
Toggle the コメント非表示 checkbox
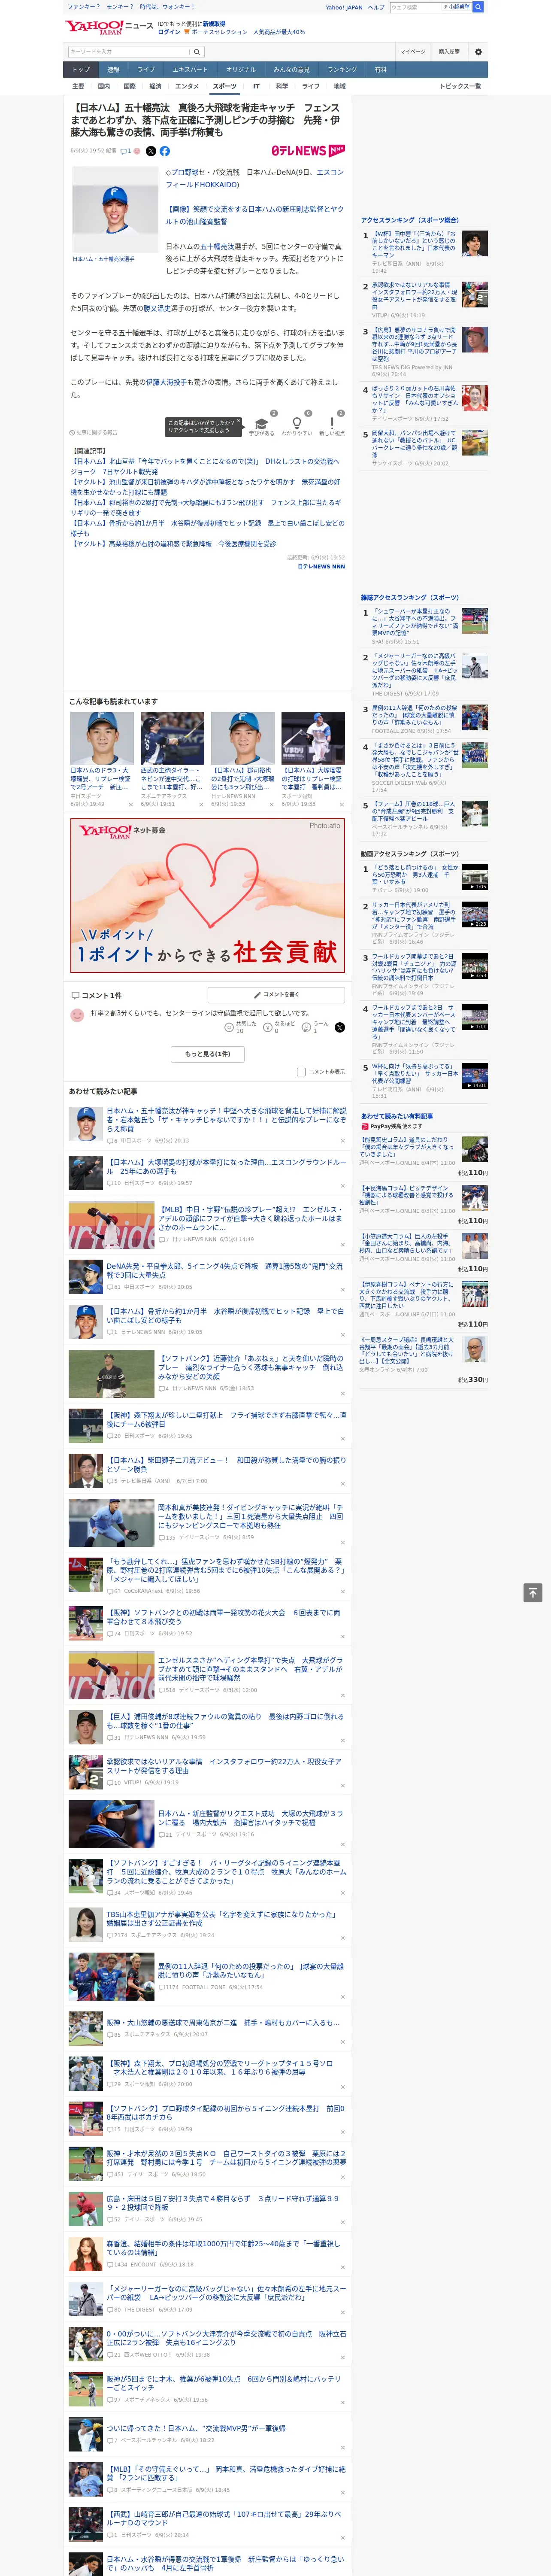coord(301,1071)
